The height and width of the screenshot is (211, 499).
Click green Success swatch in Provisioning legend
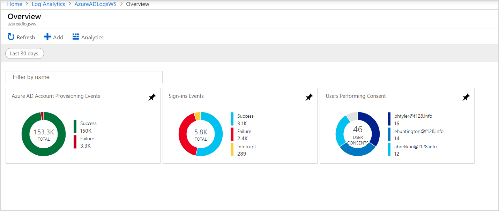click(75, 127)
